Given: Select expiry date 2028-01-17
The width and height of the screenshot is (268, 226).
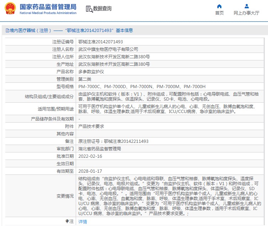Looking at the screenshot, I should pos(90,171).
